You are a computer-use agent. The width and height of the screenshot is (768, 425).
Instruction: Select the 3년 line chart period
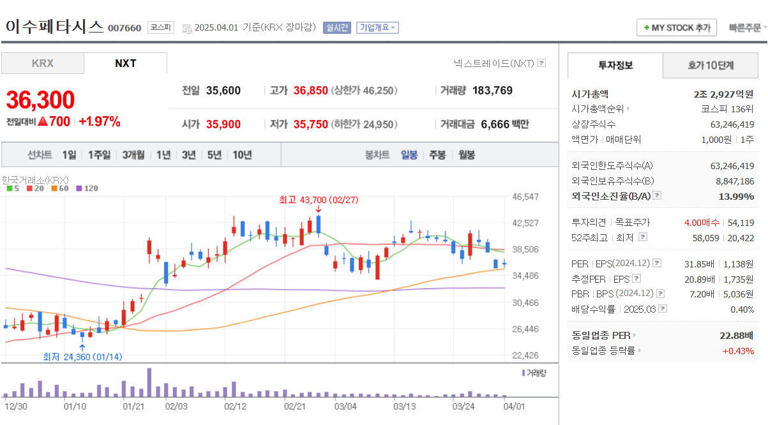(x=188, y=155)
